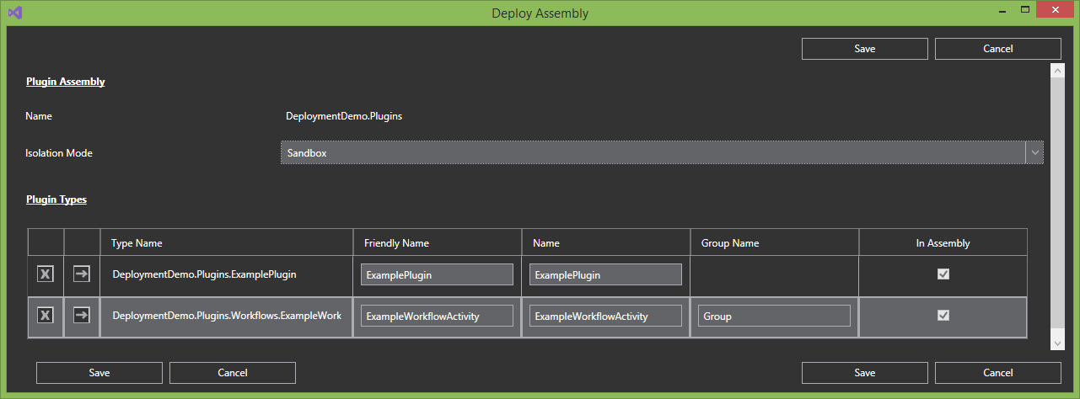Click the arrow icon for ExampleWorkflowActivity row
This screenshot has height=399, width=1080.
click(x=82, y=316)
